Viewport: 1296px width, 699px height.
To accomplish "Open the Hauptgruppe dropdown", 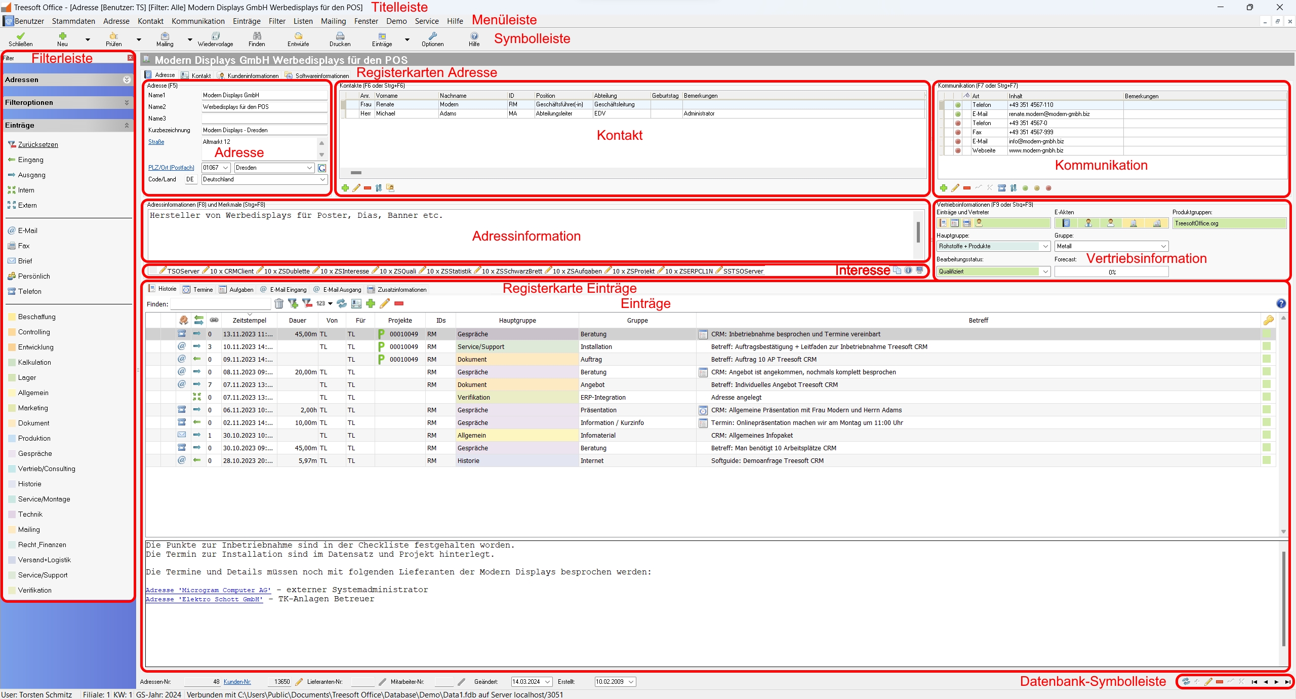I will [1045, 246].
